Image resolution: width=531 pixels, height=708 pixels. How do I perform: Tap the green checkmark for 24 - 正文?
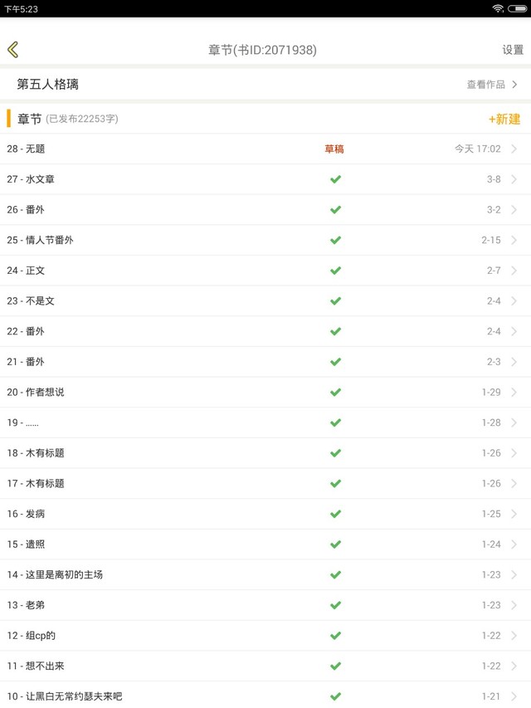(335, 271)
